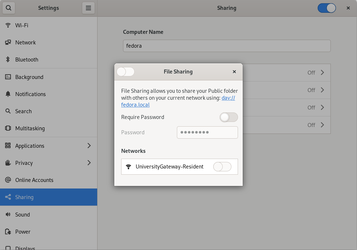This screenshot has width=357, height=250.
Task: Click the Wi-Fi icon in sidebar
Action: tap(8, 25)
